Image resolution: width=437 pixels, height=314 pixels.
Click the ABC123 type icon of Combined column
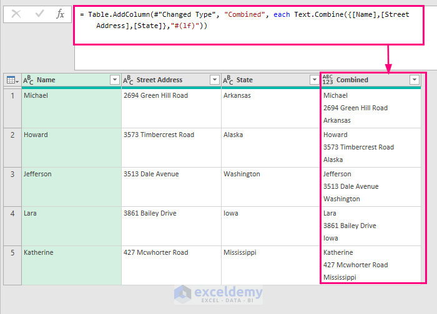[328, 80]
